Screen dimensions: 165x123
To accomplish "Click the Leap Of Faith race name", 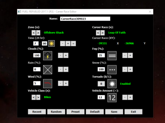I will (x=117, y=33).
